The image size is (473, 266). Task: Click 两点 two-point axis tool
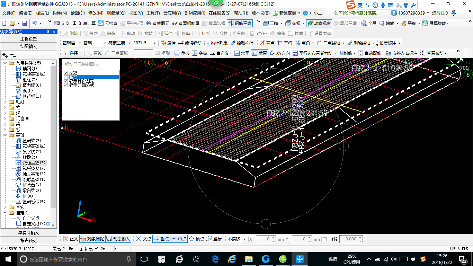pos(267,43)
